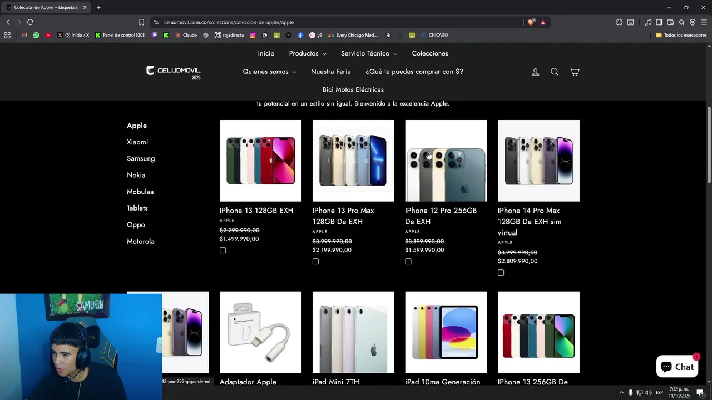The height and width of the screenshot is (400, 712).
Task: Open ¿Qué te puedes comprar con $? page
Action: (414, 72)
